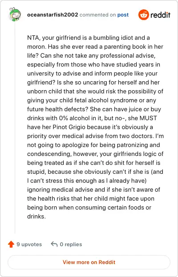The image size is (178, 277).
Task: Follow the blue "post" link
Action: click(x=123, y=15)
